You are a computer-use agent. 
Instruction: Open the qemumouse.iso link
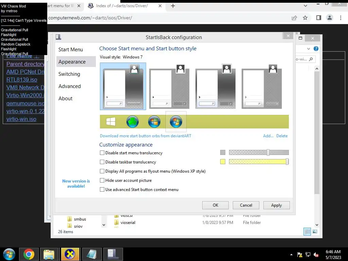pos(25,103)
